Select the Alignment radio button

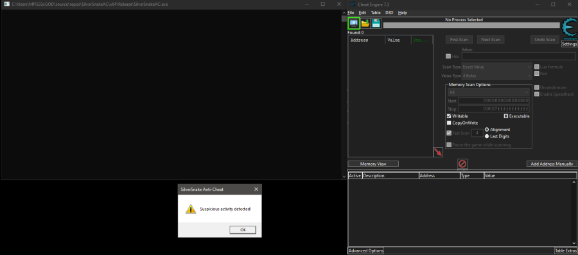487,130
